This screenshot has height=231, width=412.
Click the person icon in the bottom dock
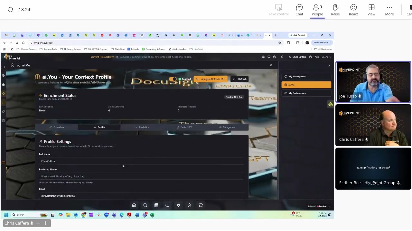190,205
